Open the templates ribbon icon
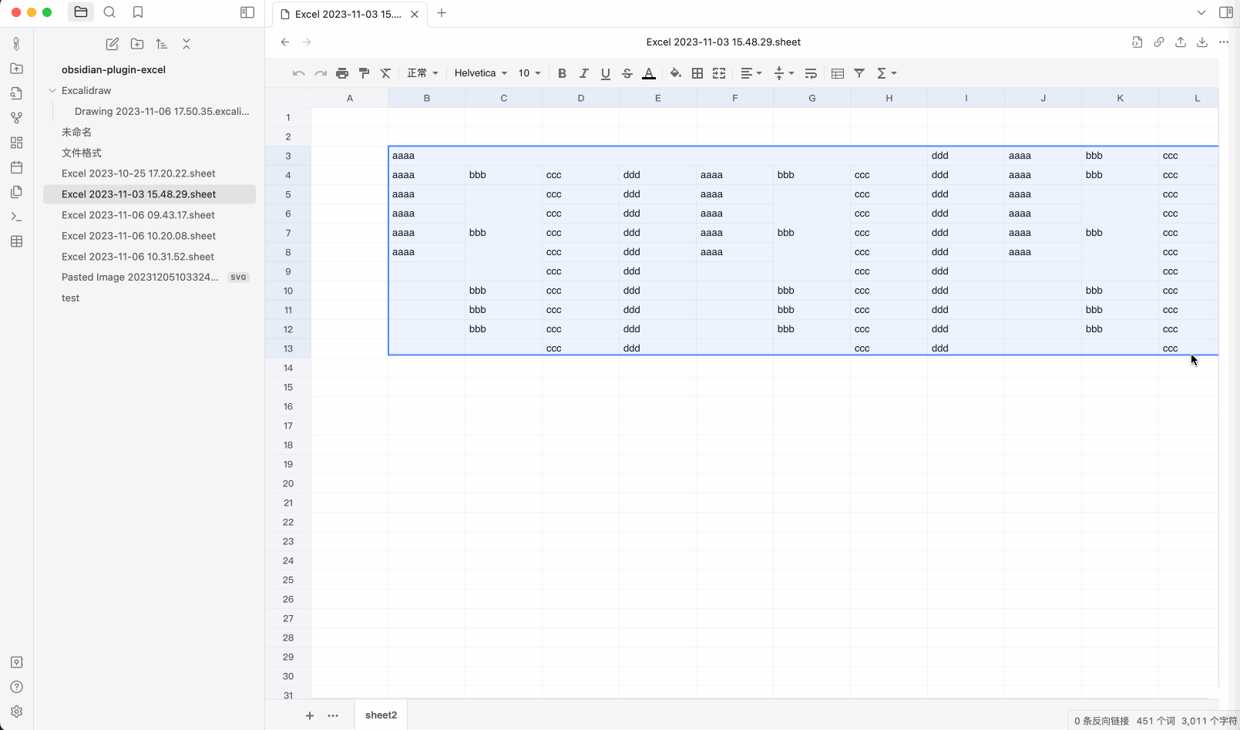This screenshot has width=1240, height=730. pos(16,192)
